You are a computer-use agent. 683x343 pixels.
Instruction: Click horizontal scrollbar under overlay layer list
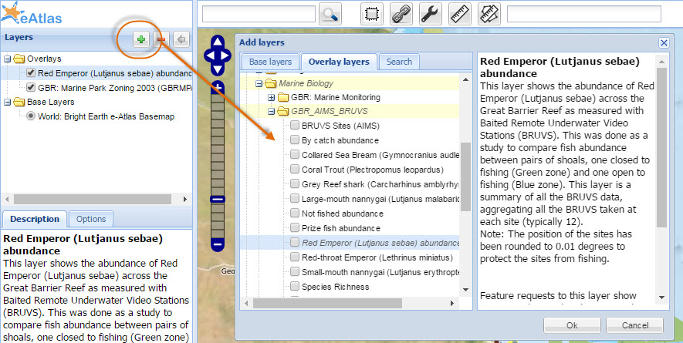coord(326,303)
